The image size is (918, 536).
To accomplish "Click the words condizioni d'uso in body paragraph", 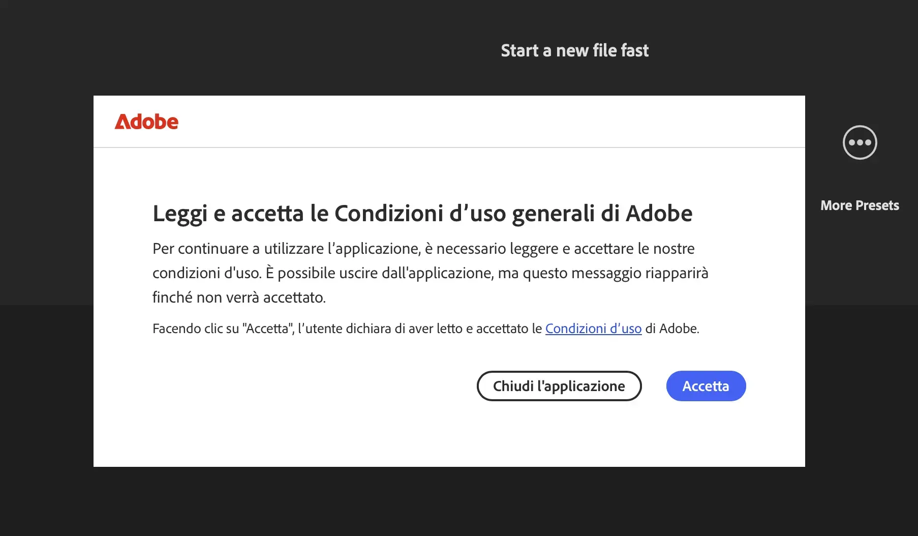I will 206,273.
